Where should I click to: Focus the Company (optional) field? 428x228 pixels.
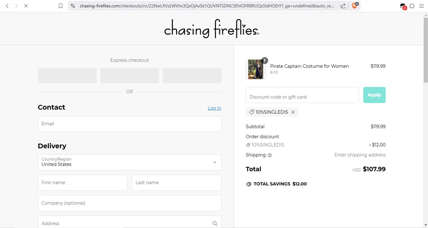tap(130, 203)
